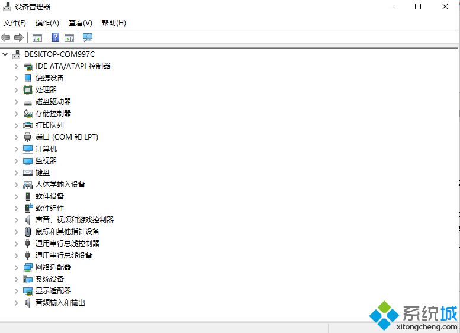Click the scan for hardware changes monitor icon
Screen dimensions: 460x333
click(x=88, y=37)
